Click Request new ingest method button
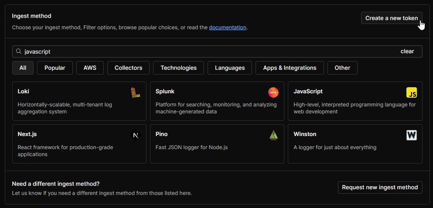 [x=380, y=187]
